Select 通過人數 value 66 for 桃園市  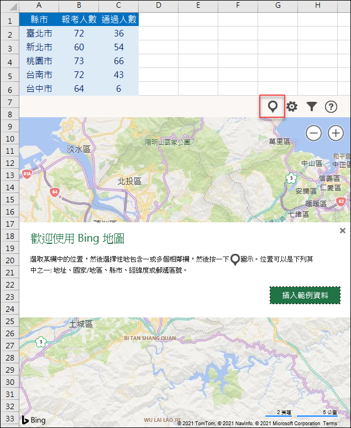tap(118, 61)
